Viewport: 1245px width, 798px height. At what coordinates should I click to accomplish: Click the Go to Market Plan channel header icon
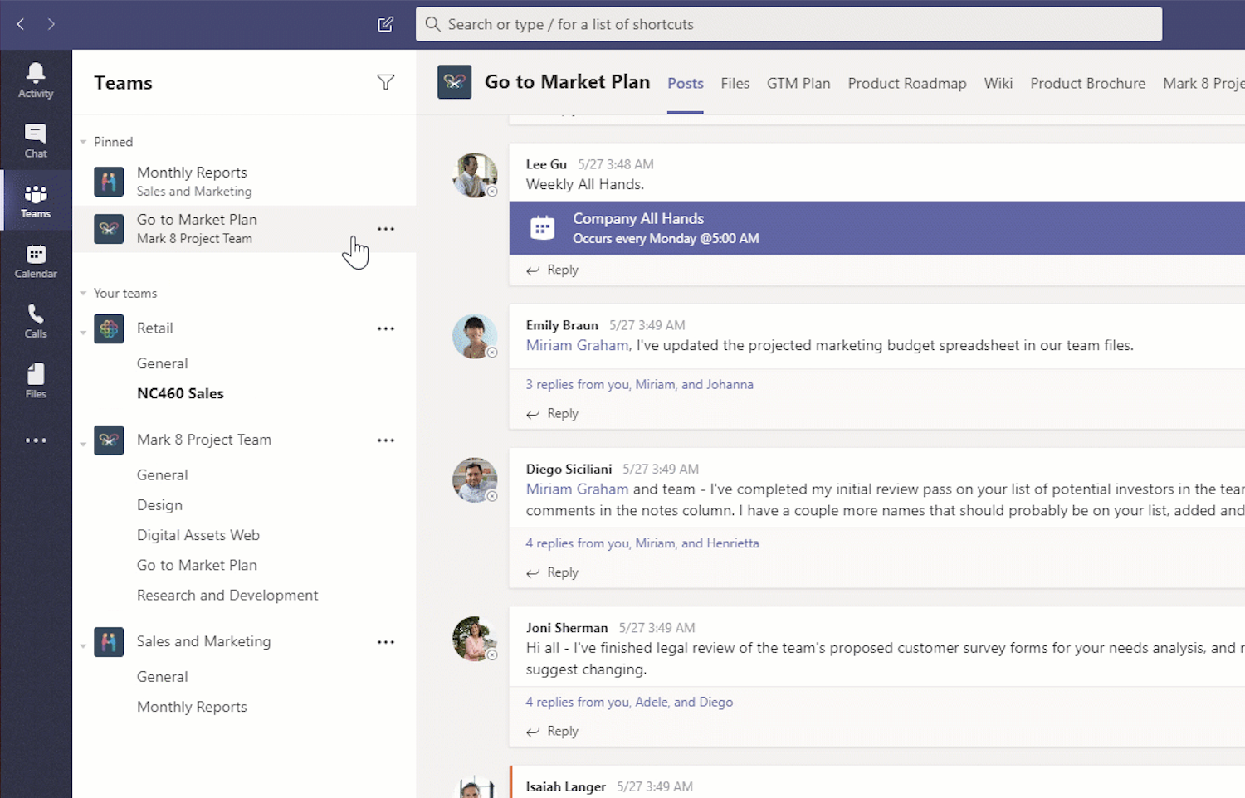pos(455,82)
